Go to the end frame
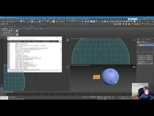The width and height of the screenshot is (154, 116). coord(127,97)
